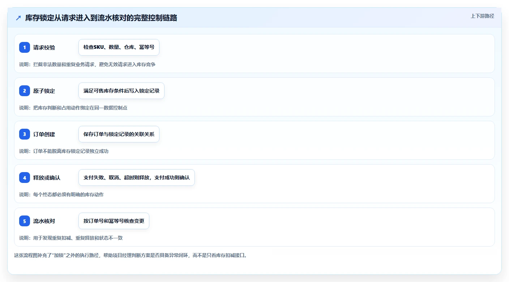Click the note 把库存判断和占用动作绑定在同一数据控制点

73,108
